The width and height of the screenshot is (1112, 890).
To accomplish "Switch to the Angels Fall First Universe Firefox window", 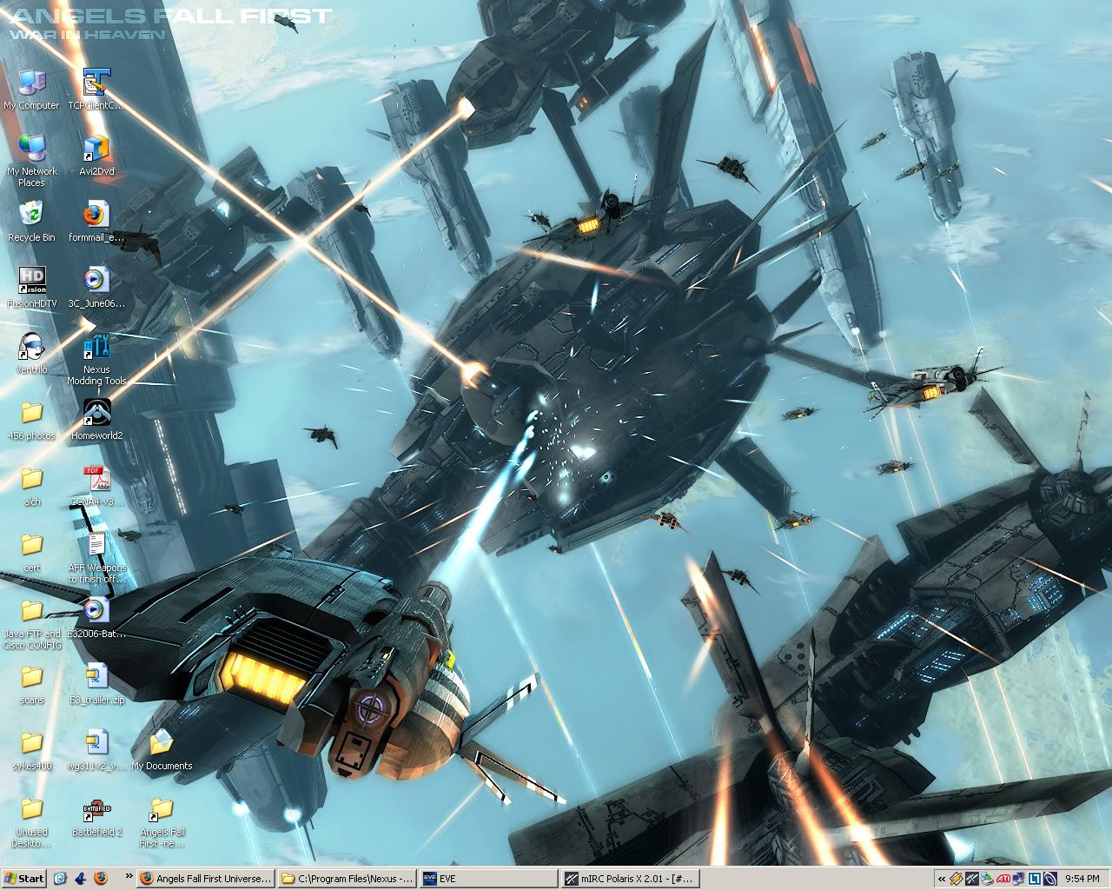I will coord(207,879).
